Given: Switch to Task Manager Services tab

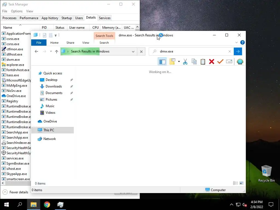Looking at the screenshot, I should (x=105, y=18).
